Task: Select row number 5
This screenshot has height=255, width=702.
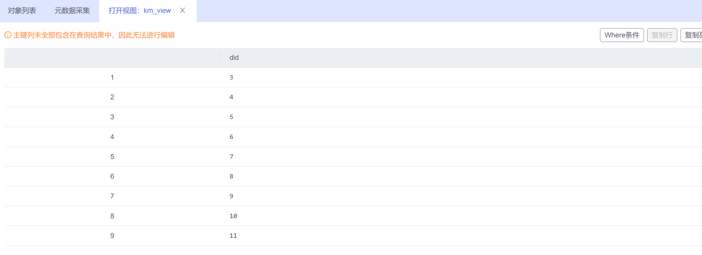Action: click(112, 157)
